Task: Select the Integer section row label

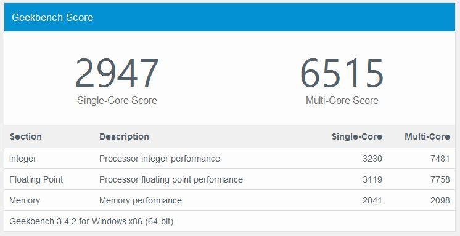Action: coord(23,159)
